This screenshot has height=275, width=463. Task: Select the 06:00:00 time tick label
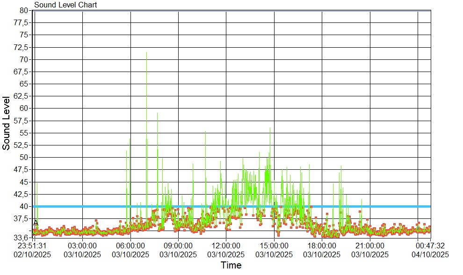(x=130, y=245)
